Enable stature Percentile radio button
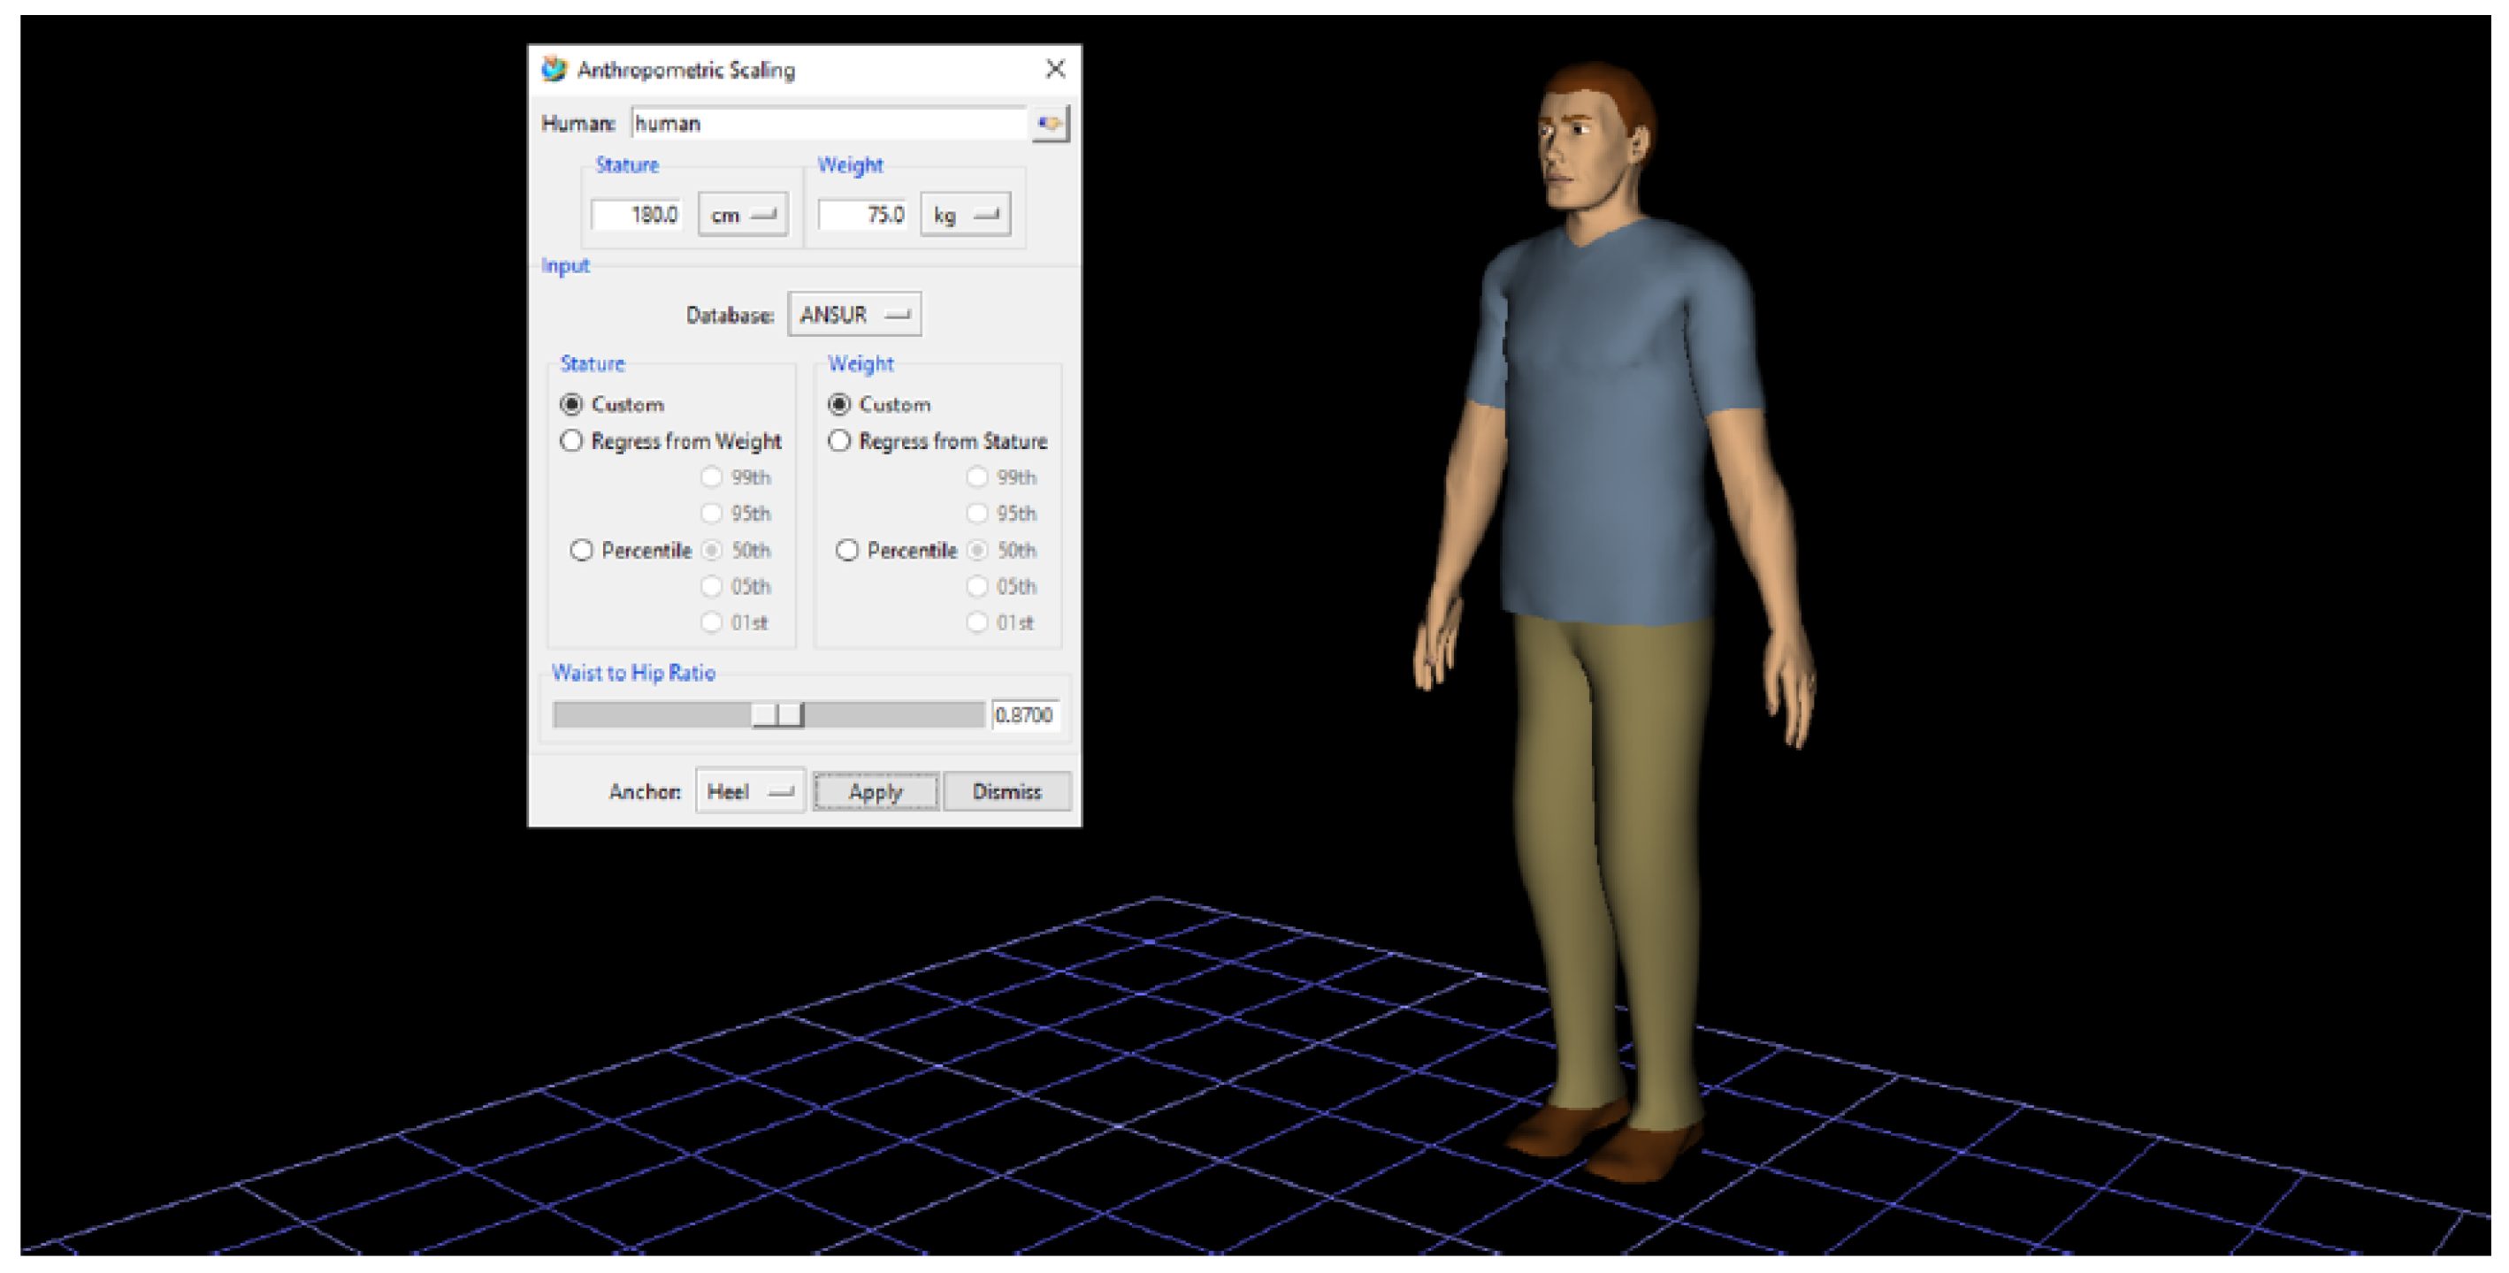This screenshot has width=2509, height=1273. 581,551
